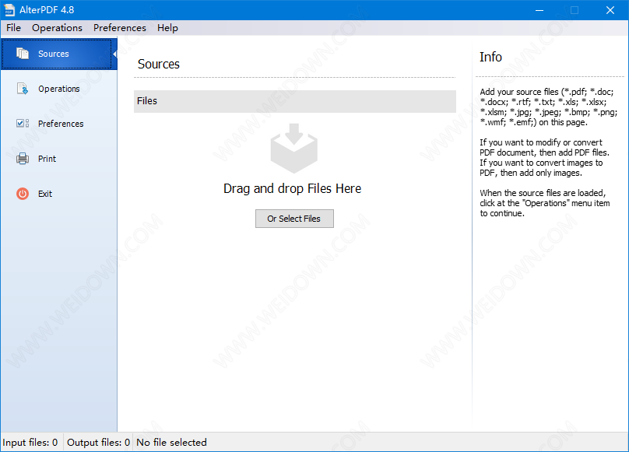Click the drag-and-drop box icon
629x452 pixels.
pos(294,148)
